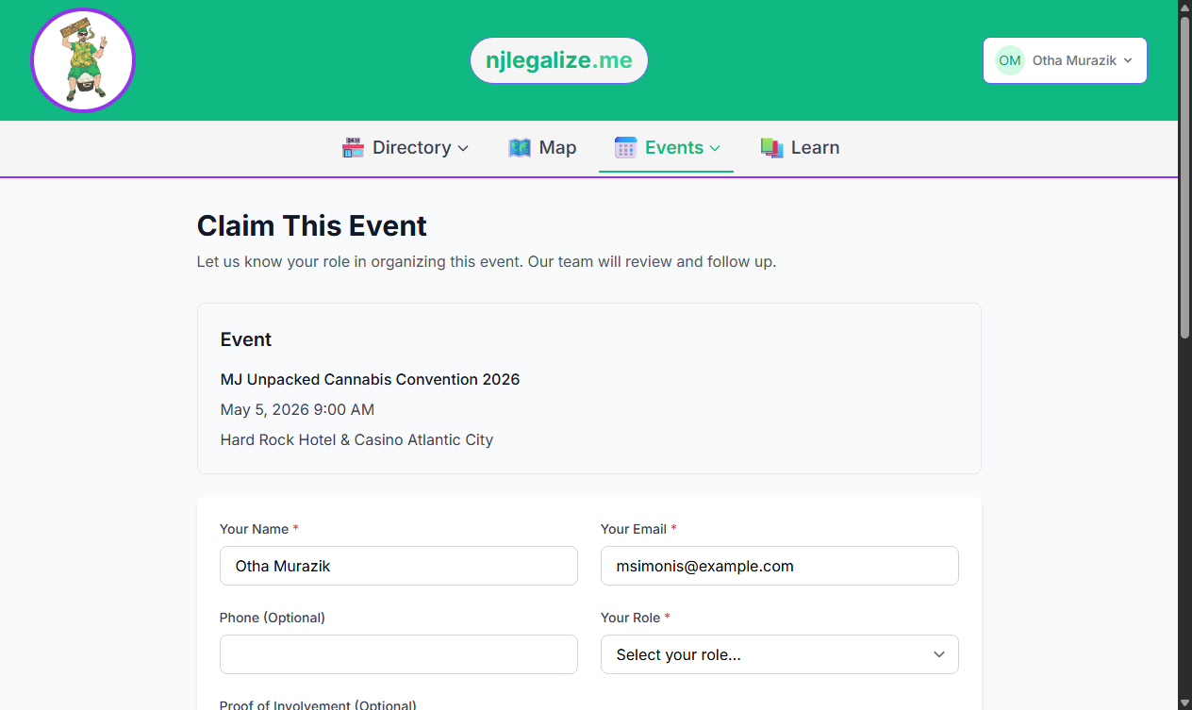Click the May 5, 2026 9:00 AM text
This screenshot has width=1192, height=710.
[297, 409]
